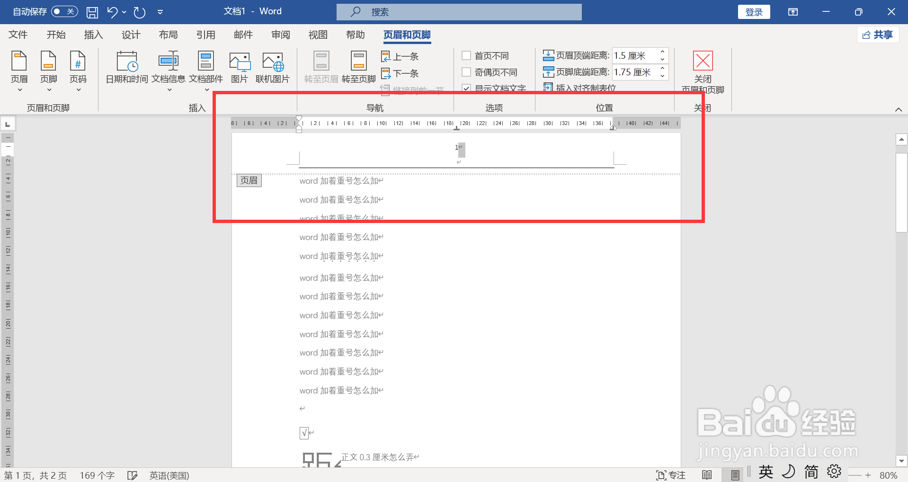The width and height of the screenshot is (908, 482).
Task: Expand the 文档信息 dropdown arrow
Action: 169,89
